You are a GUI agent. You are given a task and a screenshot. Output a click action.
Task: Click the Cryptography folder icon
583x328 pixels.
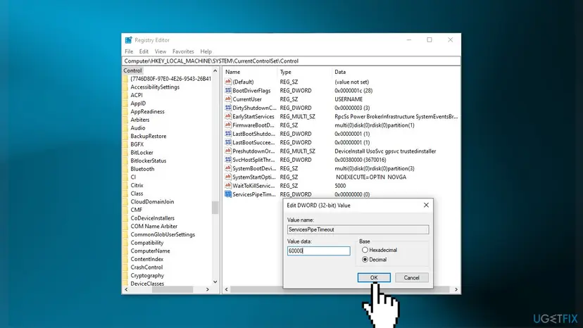125,276
